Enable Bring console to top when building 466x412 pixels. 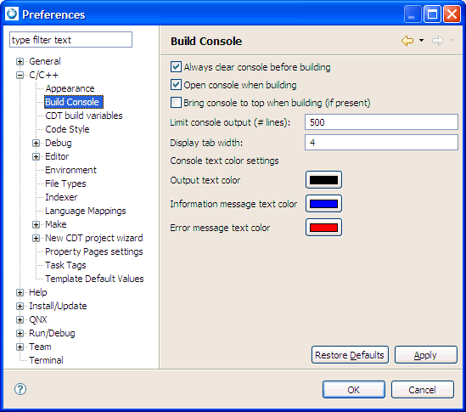pyautogui.click(x=176, y=103)
